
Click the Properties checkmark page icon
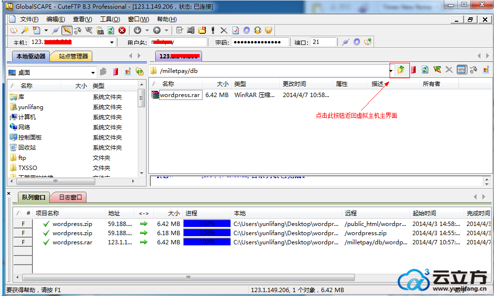point(235,30)
